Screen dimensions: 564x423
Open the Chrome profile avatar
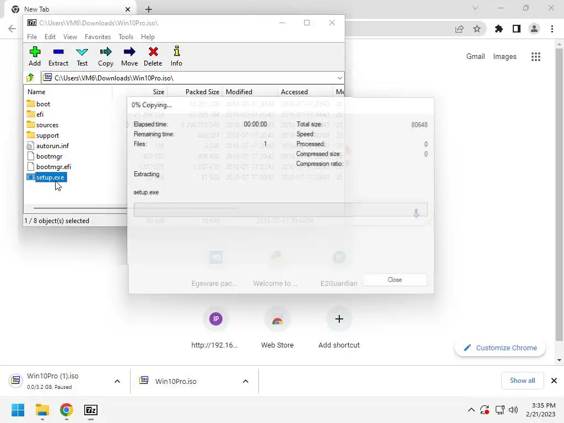click(534, 29)
